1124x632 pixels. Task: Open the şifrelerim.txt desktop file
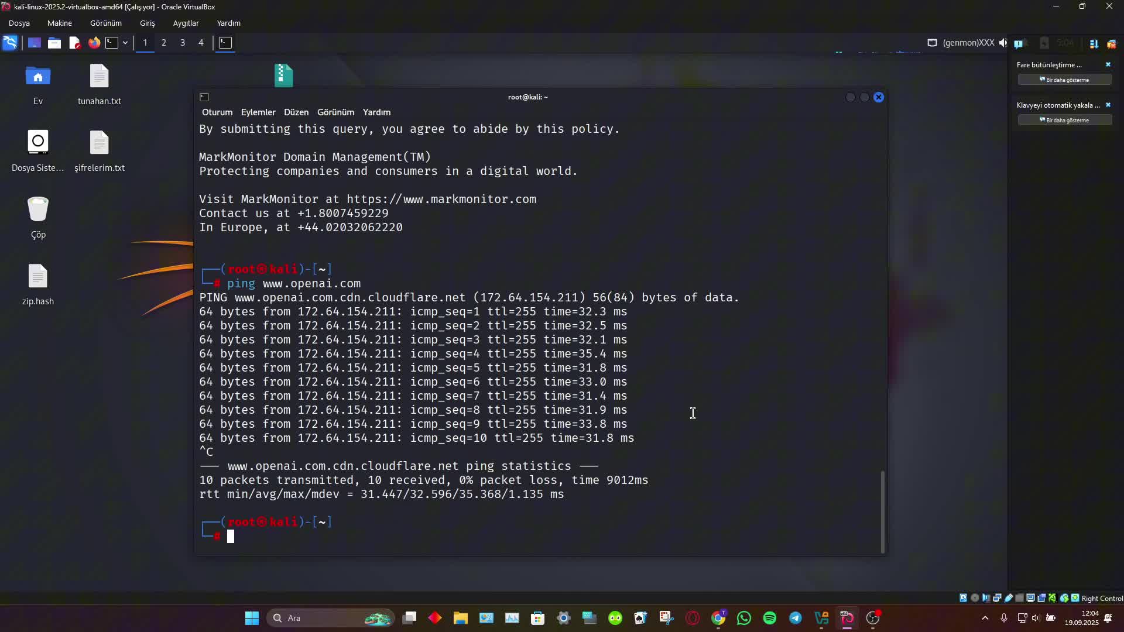coord(100,143)
